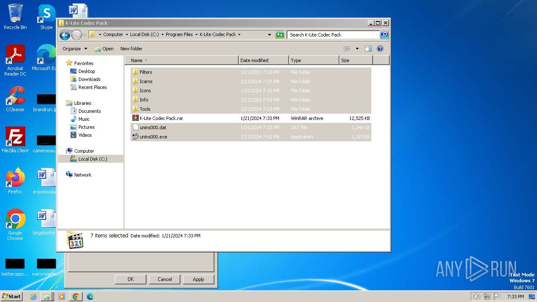Open the Music library
This screenshot has height=302, width=537.
pyautogui.click(x=84, y=119)
